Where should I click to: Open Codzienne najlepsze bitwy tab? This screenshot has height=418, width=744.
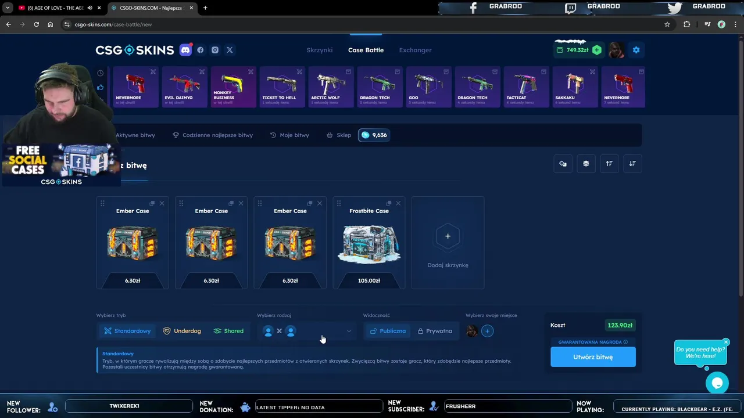pos(213,135)
